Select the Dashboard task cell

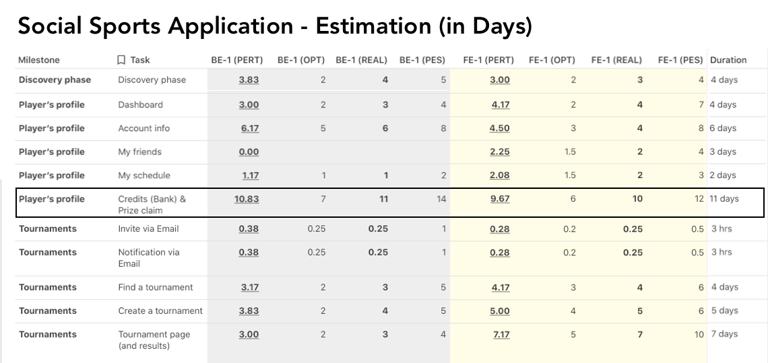pyautogui.click(x=141, y=105)
